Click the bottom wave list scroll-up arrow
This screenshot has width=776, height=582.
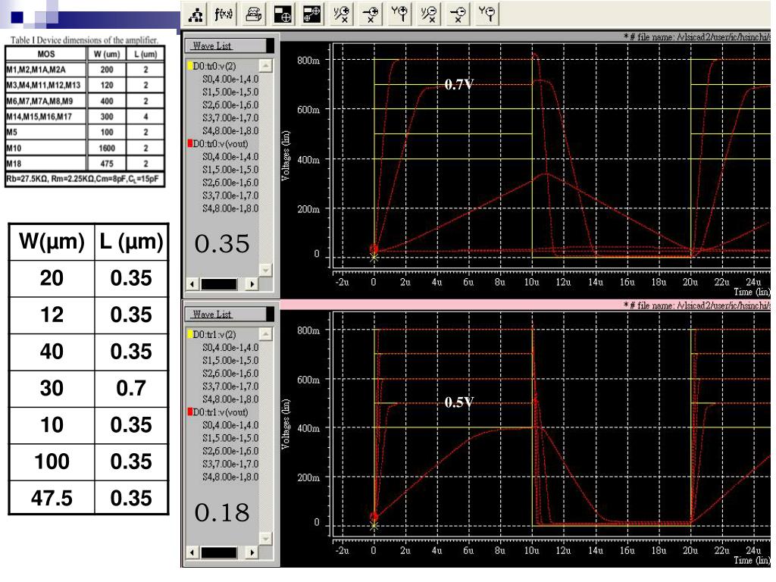[x=266, y=334]
